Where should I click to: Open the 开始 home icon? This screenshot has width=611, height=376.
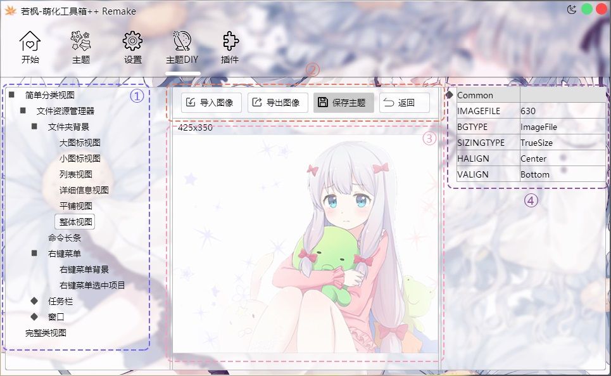[30, 41]
